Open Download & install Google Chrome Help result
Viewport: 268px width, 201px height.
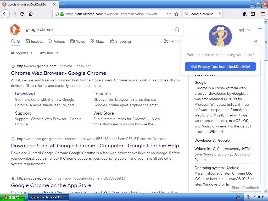(x=95, y=146)
